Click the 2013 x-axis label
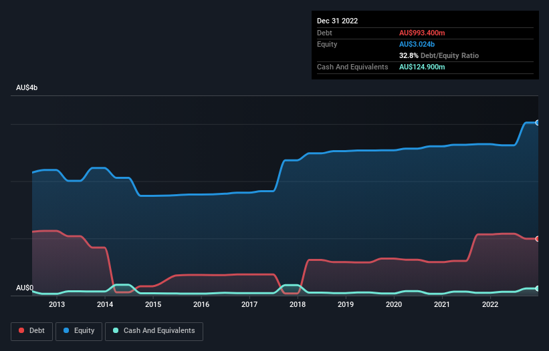549x351 pixels. [x=57, y=304]
